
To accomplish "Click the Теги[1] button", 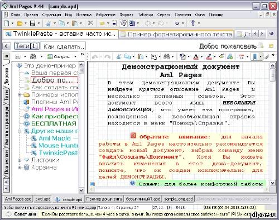I will 27,46.
